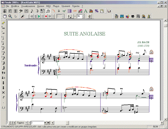Viewport: 168px width, 129px height.
Task: Click the vertical scrollbar down arrow
Action: pos(165,119)
